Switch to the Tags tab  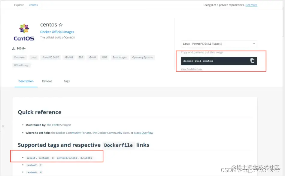pos(67,81)
